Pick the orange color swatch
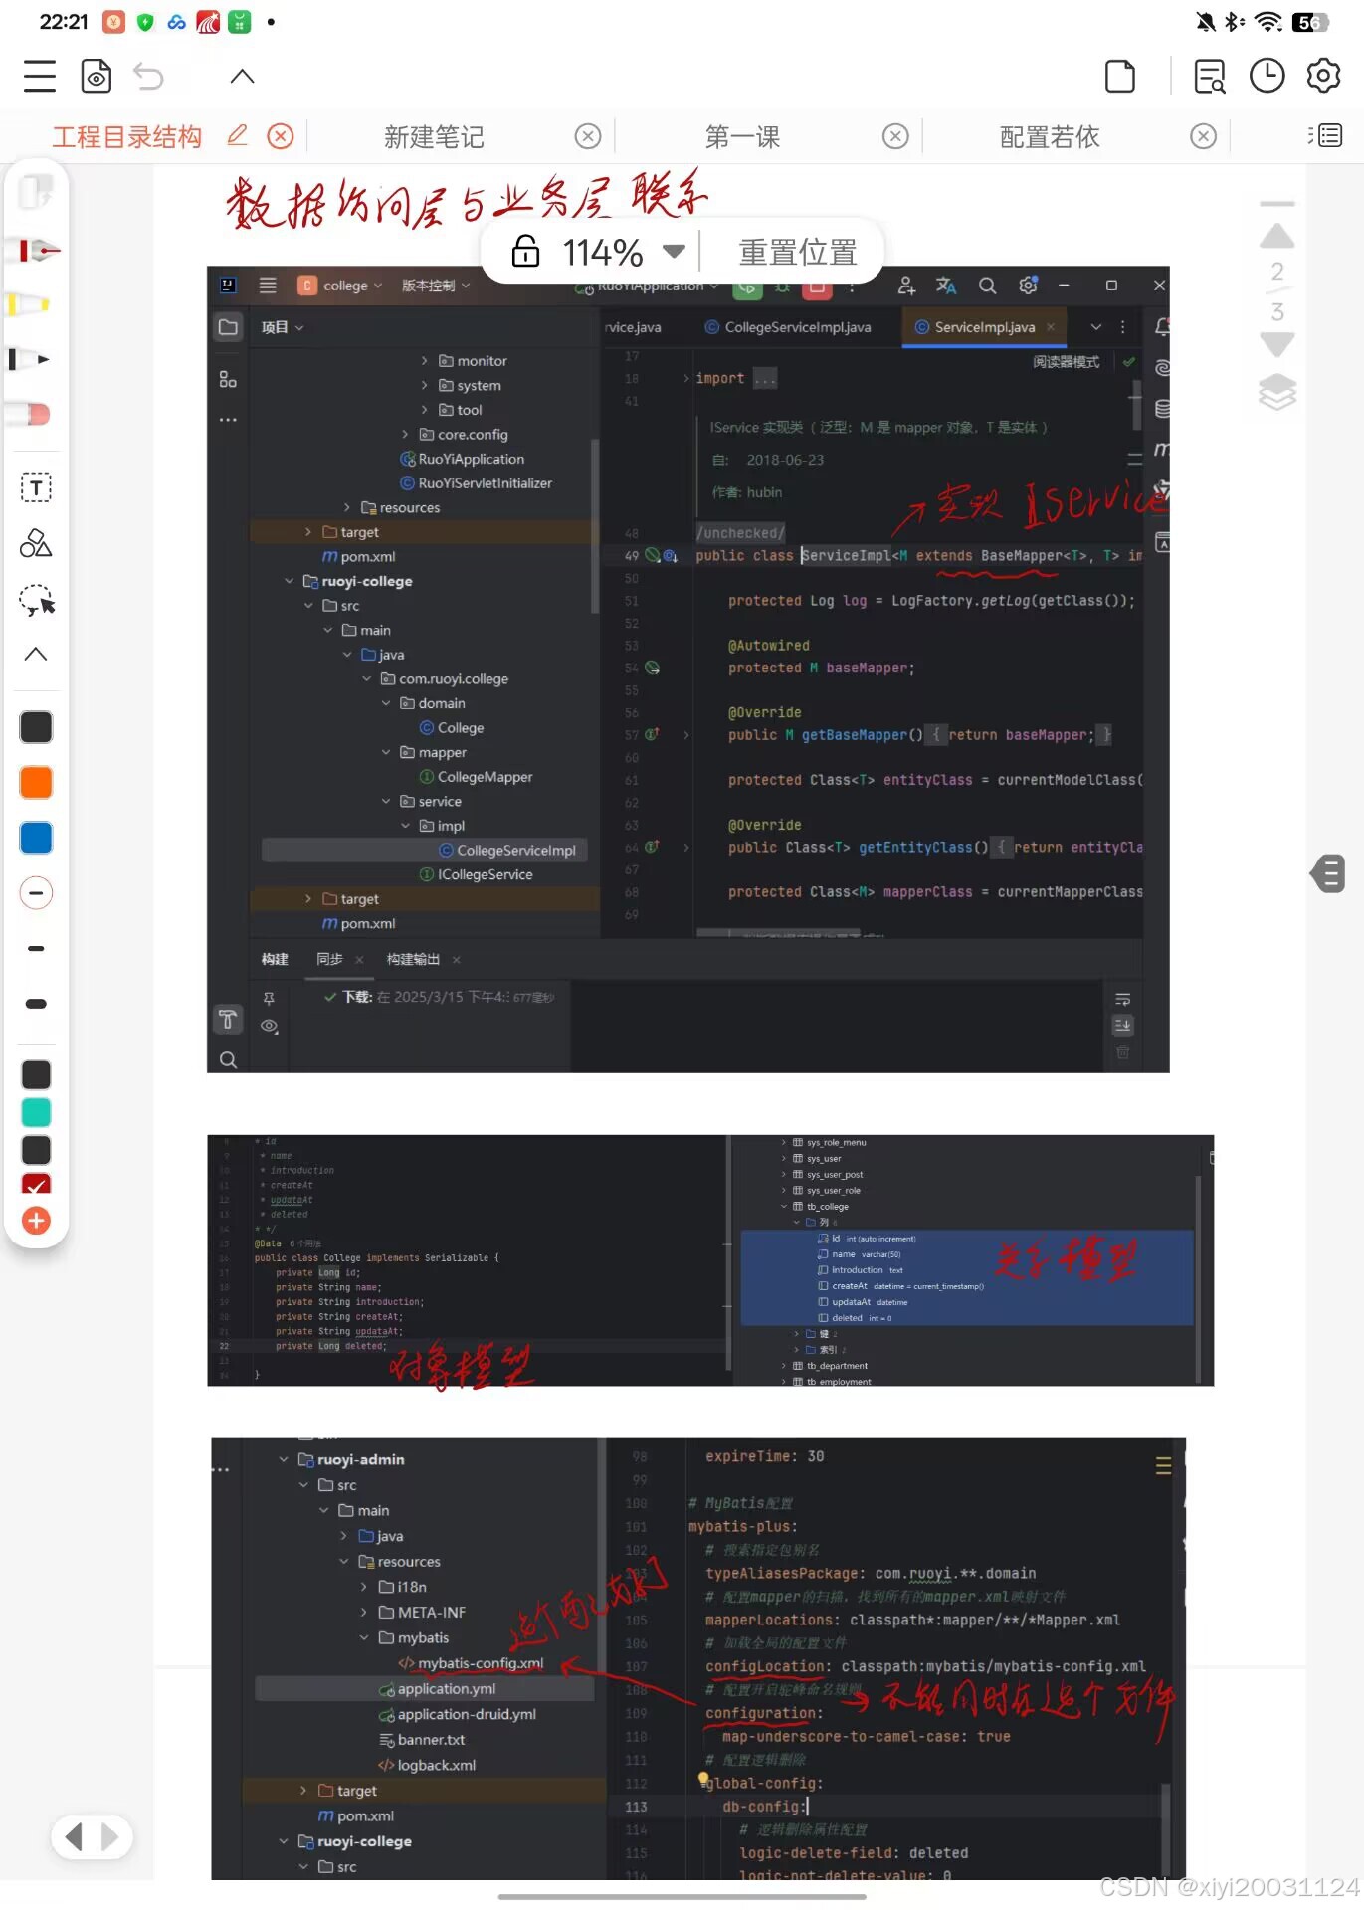 click(36, 783)
